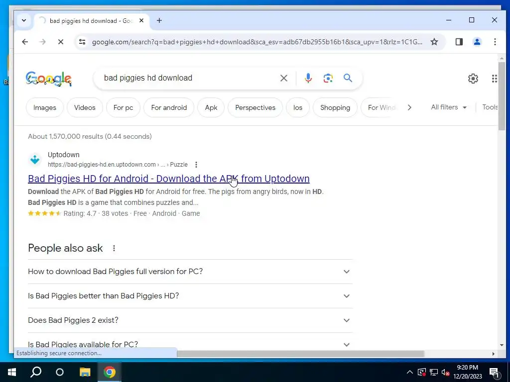Click the forward navigation arrow
This screenshot has height=382, width=510.
point(43,42)
